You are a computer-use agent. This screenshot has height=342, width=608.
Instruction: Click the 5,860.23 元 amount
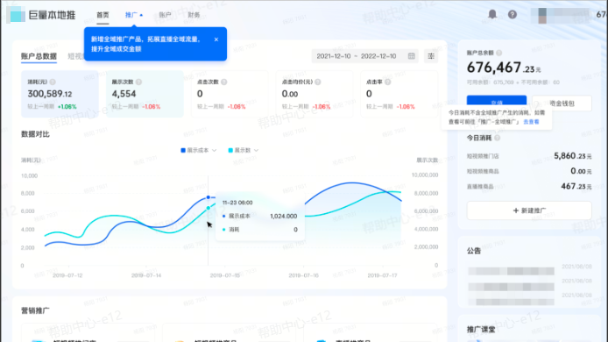click(573, 156)
